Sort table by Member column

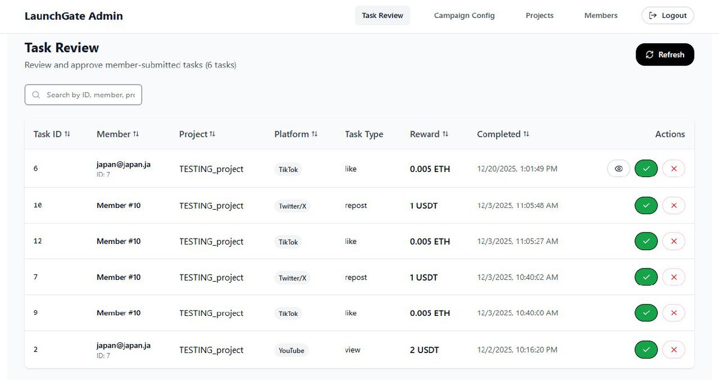tap(117, 134)
